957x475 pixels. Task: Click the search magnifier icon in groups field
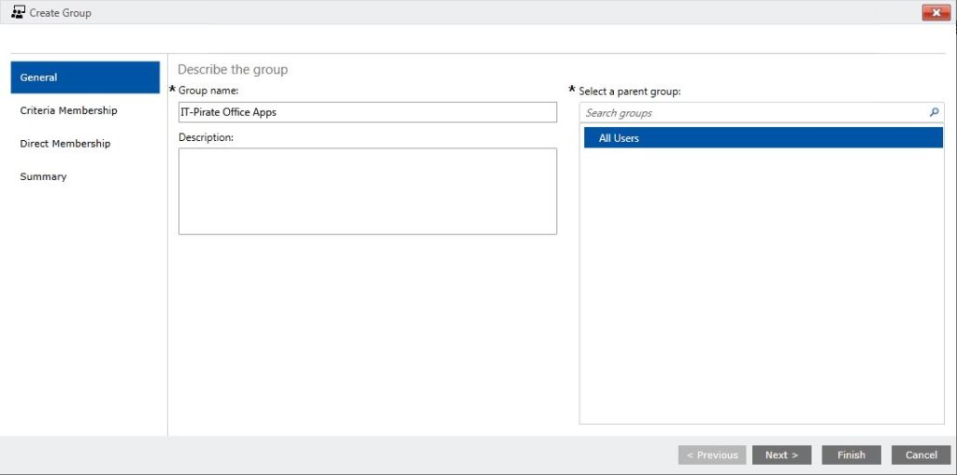point(934,112)
